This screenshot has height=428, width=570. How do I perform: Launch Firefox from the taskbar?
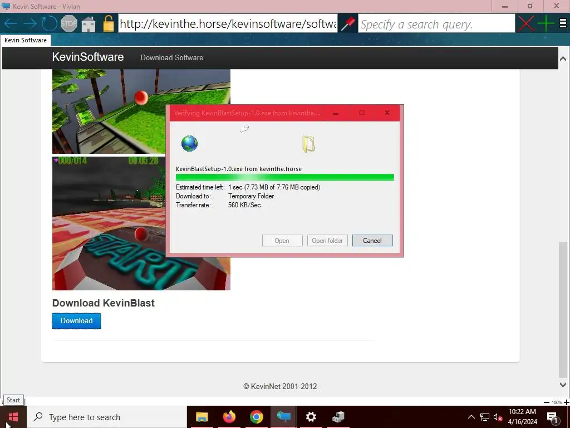[229, 417]
